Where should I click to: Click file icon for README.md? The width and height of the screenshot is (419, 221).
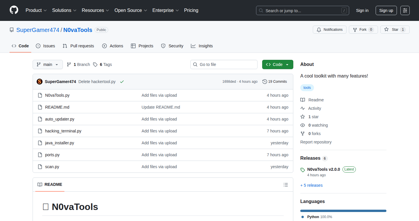[x=40, y=107]
